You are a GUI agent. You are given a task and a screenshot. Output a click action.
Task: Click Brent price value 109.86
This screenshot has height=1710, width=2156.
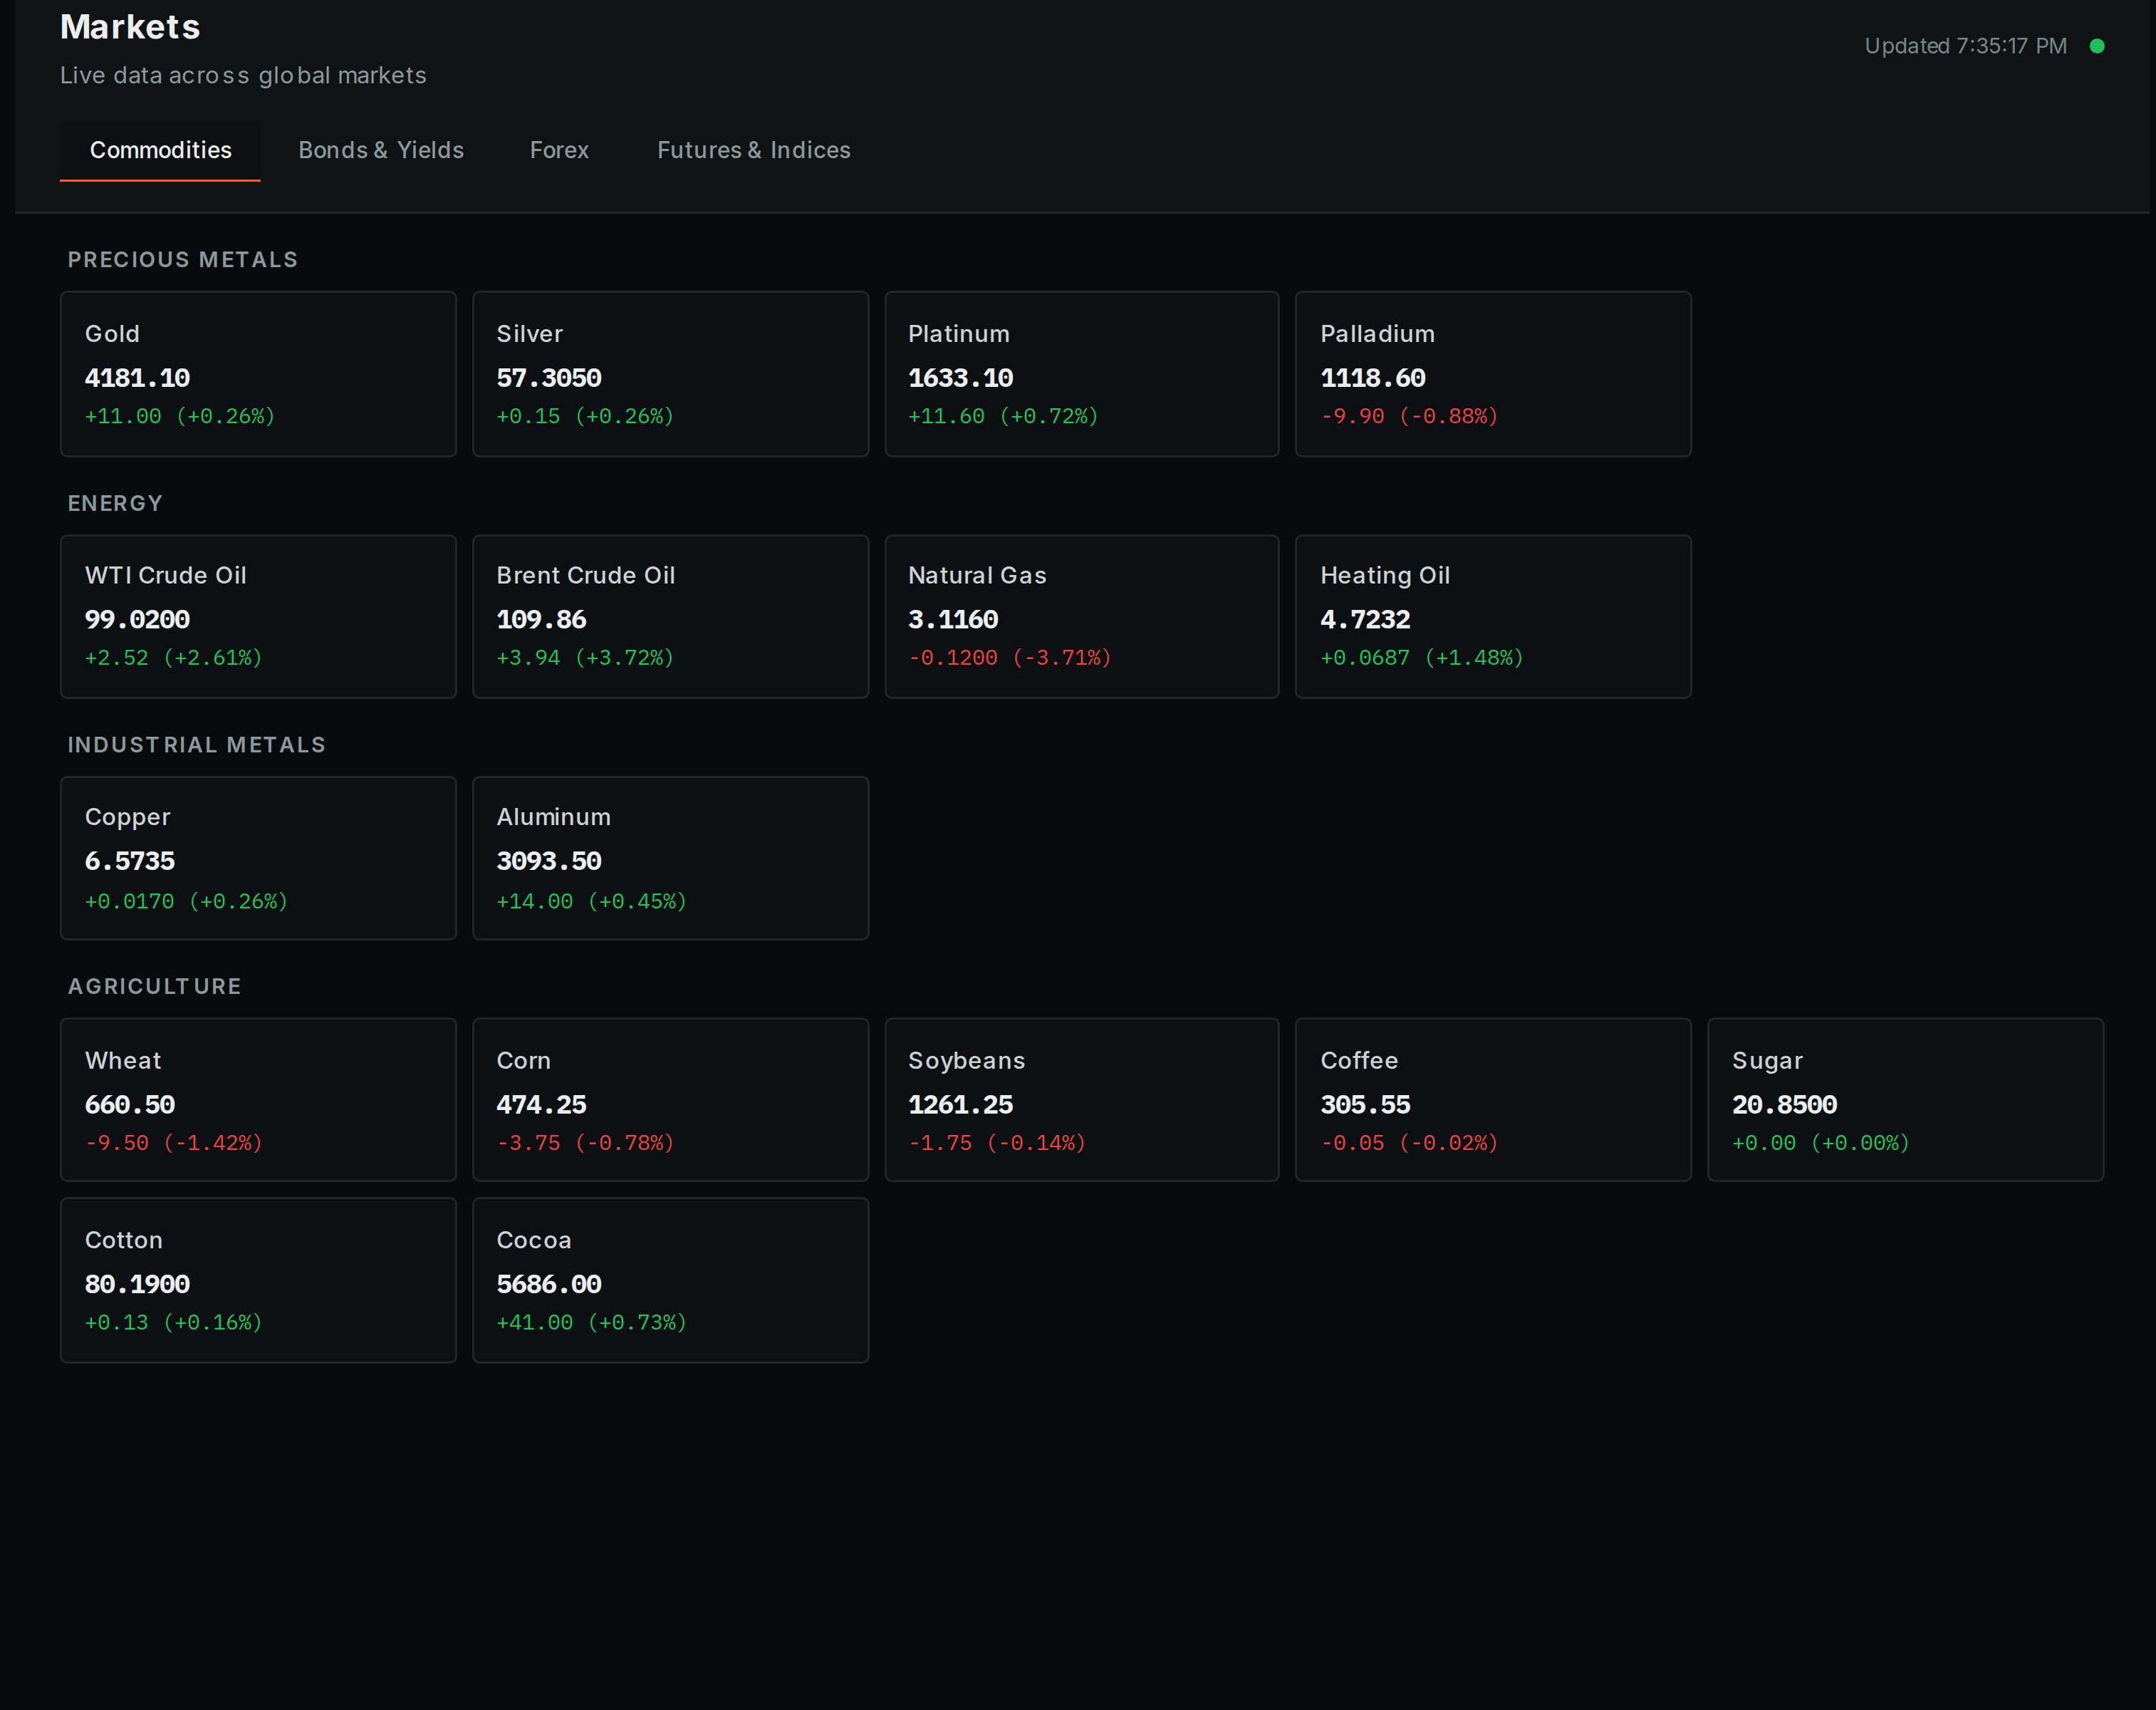click(x=541, y=621)
